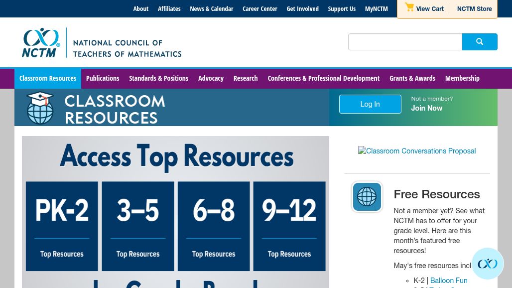The height and width of the screenshot is (288, 512).
Task: Click the NCTM infinity logo
Action: [41, 42]
